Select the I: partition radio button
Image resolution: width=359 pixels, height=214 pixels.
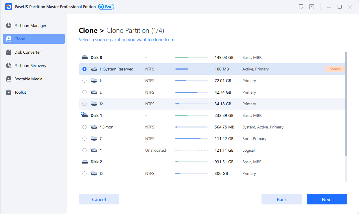(x=84, y=81)
